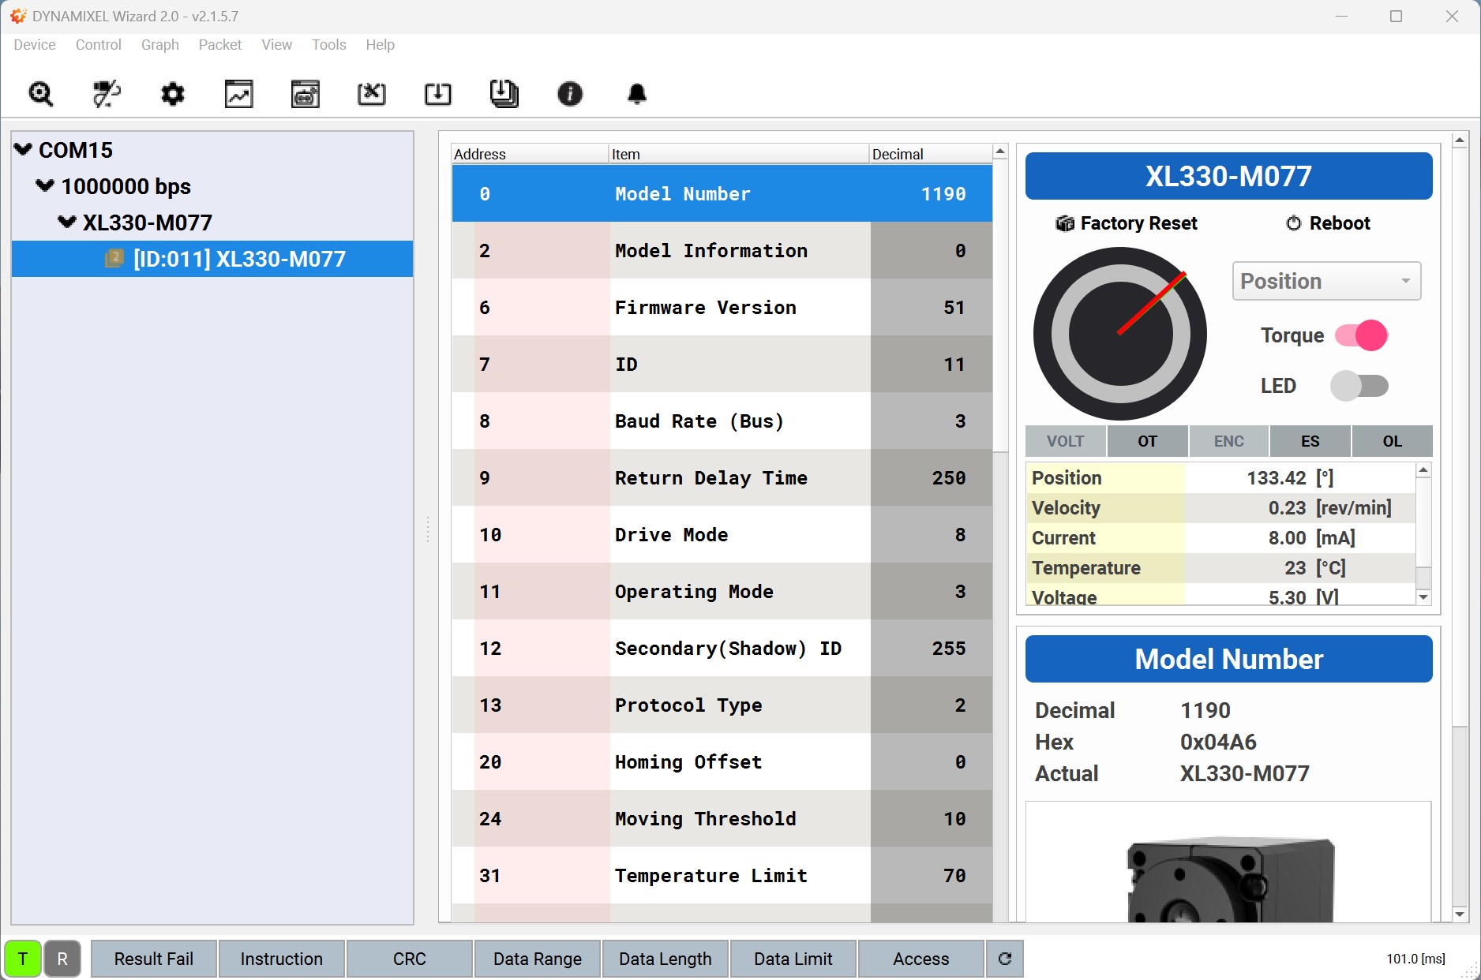Image resolution: width=1481 pixels, height=980 pixels.
Task: Select the ID row with value 11
Action: click(x=722, y=364)
